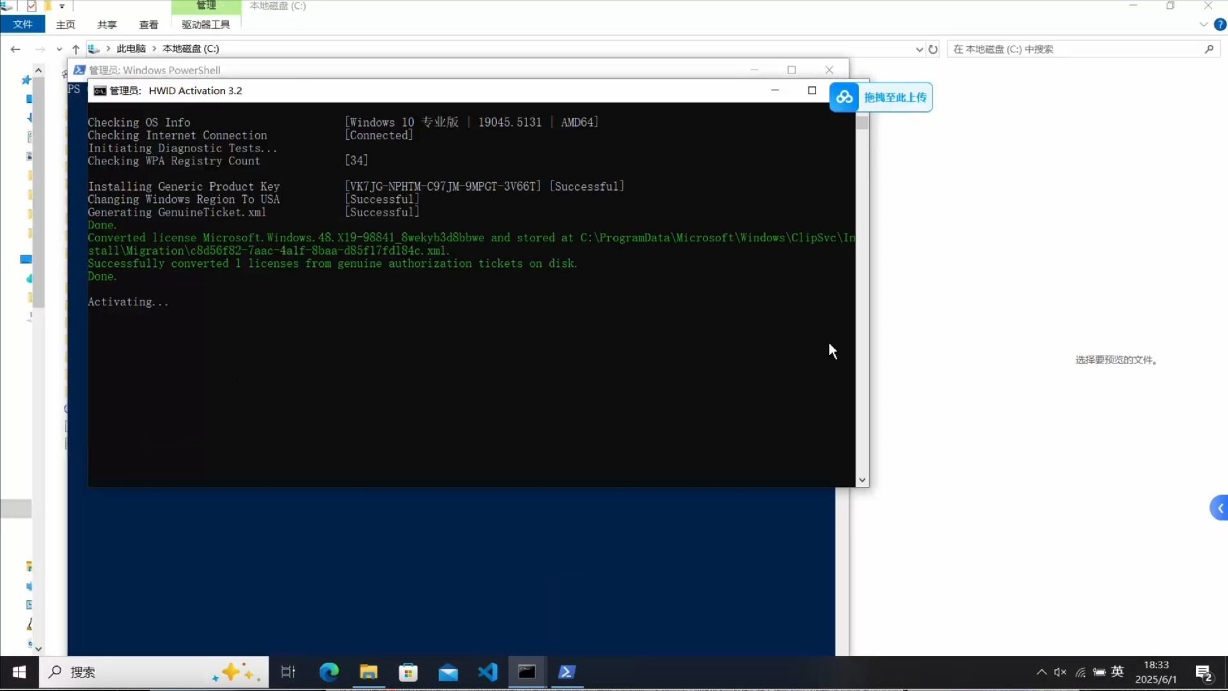
Task: Click 此电脑 in the address breadcrumb
Action: point(131,49)
